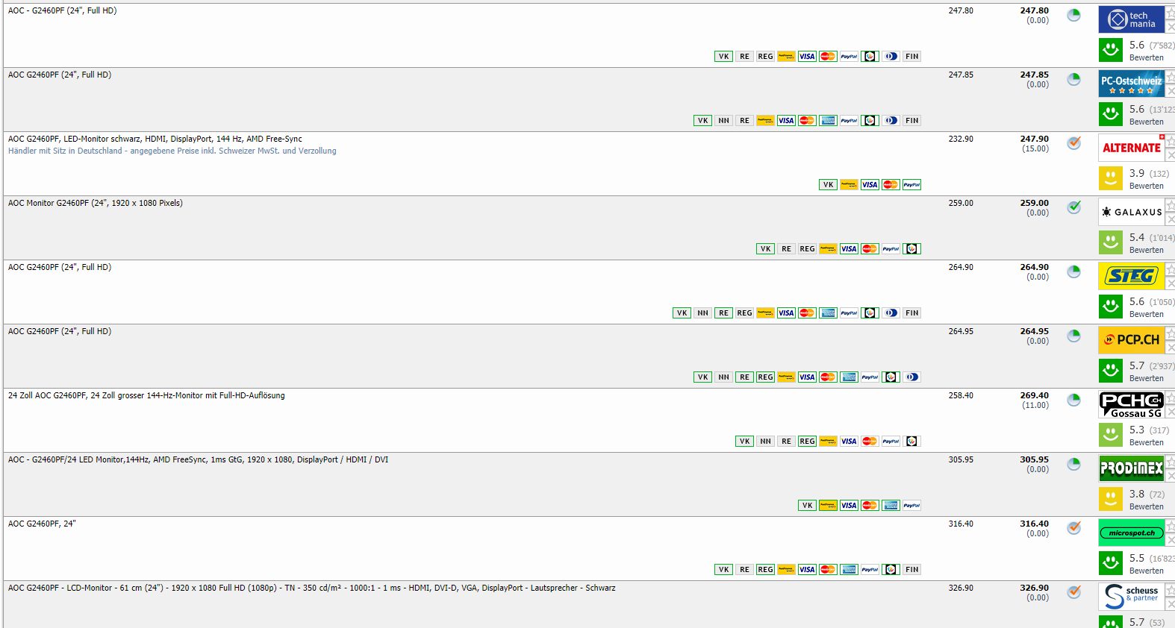Image resolution: width=1175 pixels, height=628 pixels.
Task: Click the STEG shop logo
Action: pyautogui.click(x=1131, y=276)
